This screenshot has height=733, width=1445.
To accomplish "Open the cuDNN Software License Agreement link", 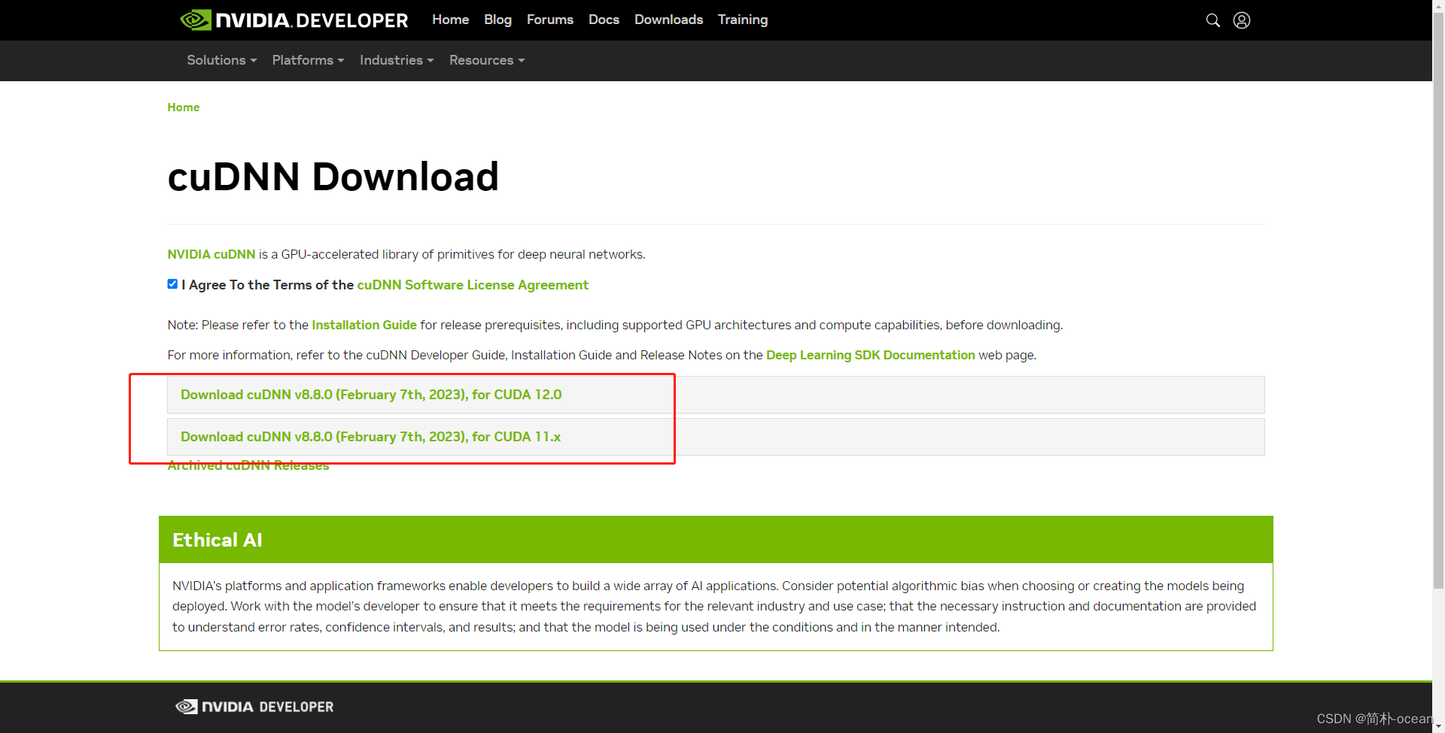I will pyautogui.click(x=473, y=285).
